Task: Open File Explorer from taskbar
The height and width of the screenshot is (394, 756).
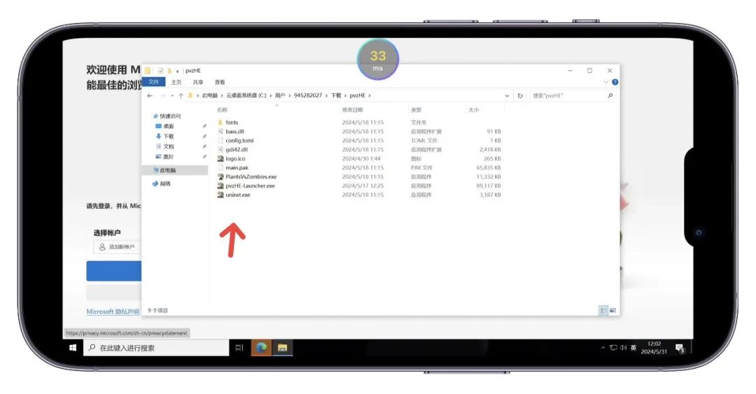Action: coord(283,348)
